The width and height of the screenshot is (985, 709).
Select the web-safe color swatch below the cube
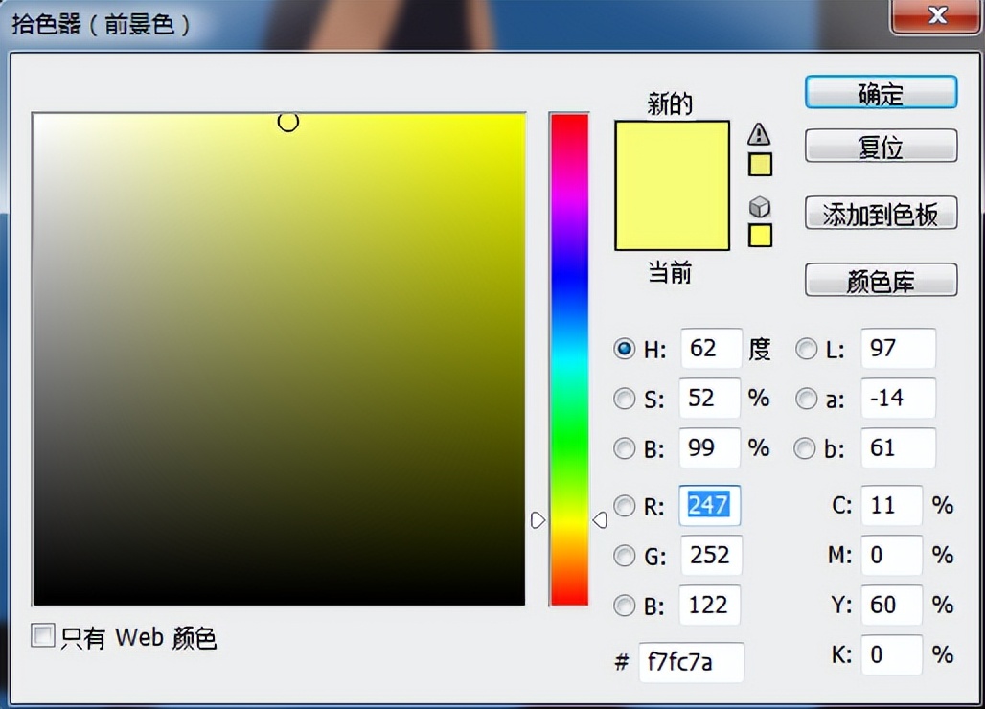tap(760, 236)
